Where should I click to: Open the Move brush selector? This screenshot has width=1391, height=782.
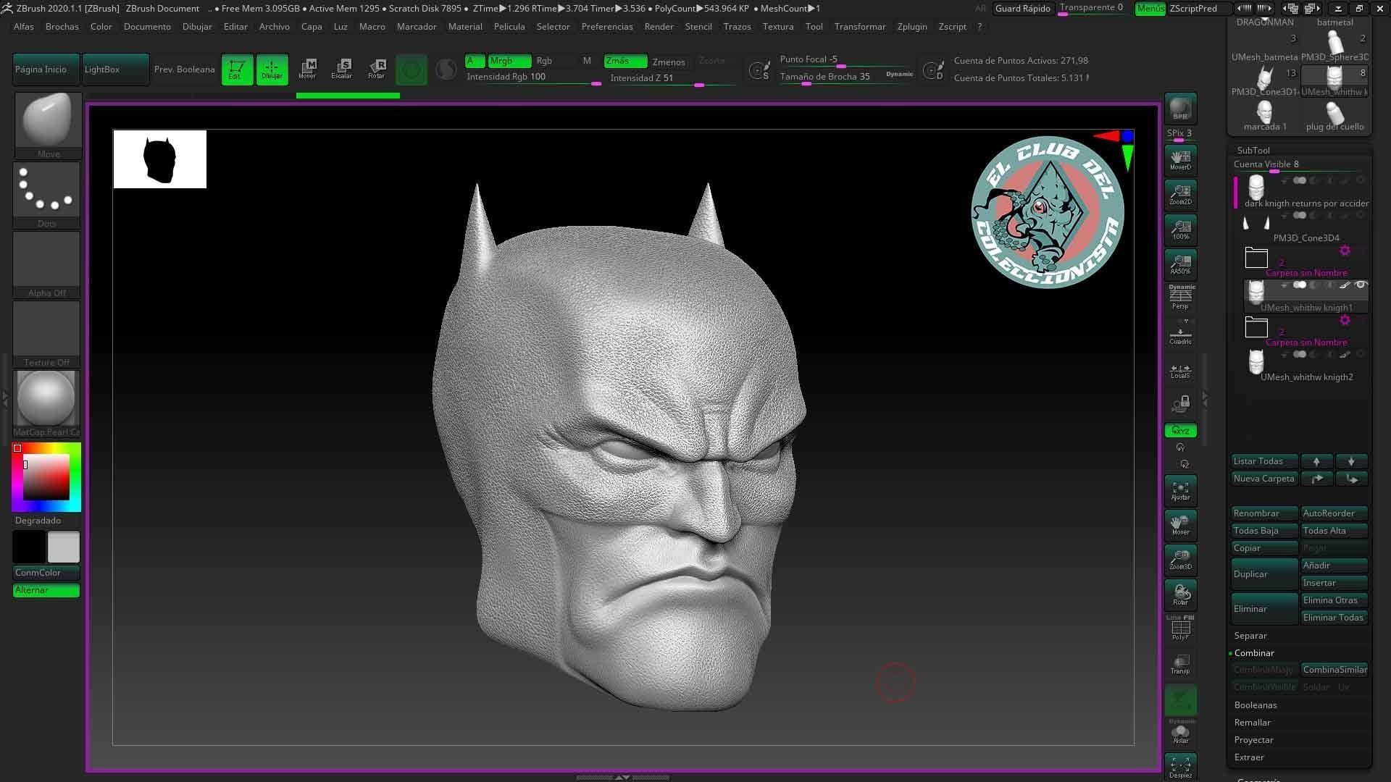(47, 126)
